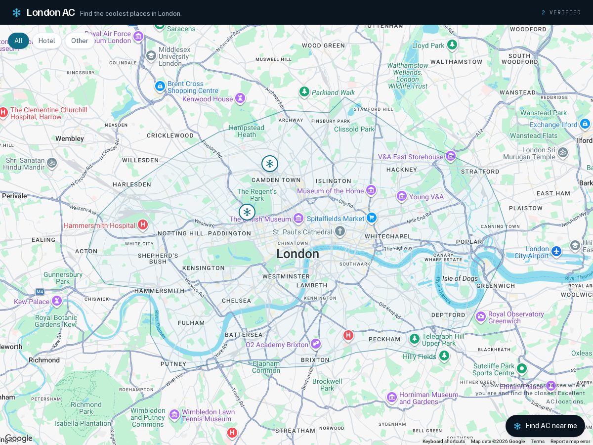Click the V&A East Storehouse icon
The width and height of the screenshot is (593, 445).
coord(451,156)
